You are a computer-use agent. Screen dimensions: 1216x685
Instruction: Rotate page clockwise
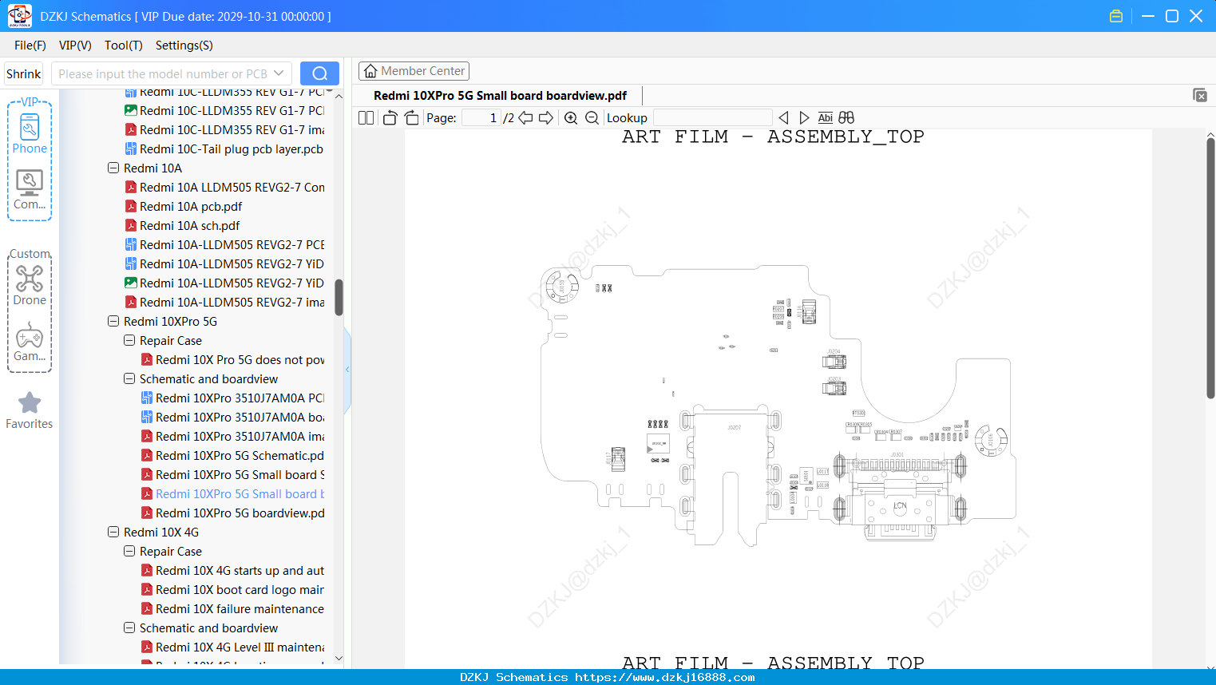(x=412, y=118)
